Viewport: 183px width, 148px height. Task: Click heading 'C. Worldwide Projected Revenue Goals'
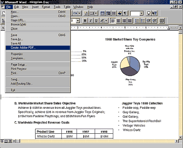[x=42, y=122]
